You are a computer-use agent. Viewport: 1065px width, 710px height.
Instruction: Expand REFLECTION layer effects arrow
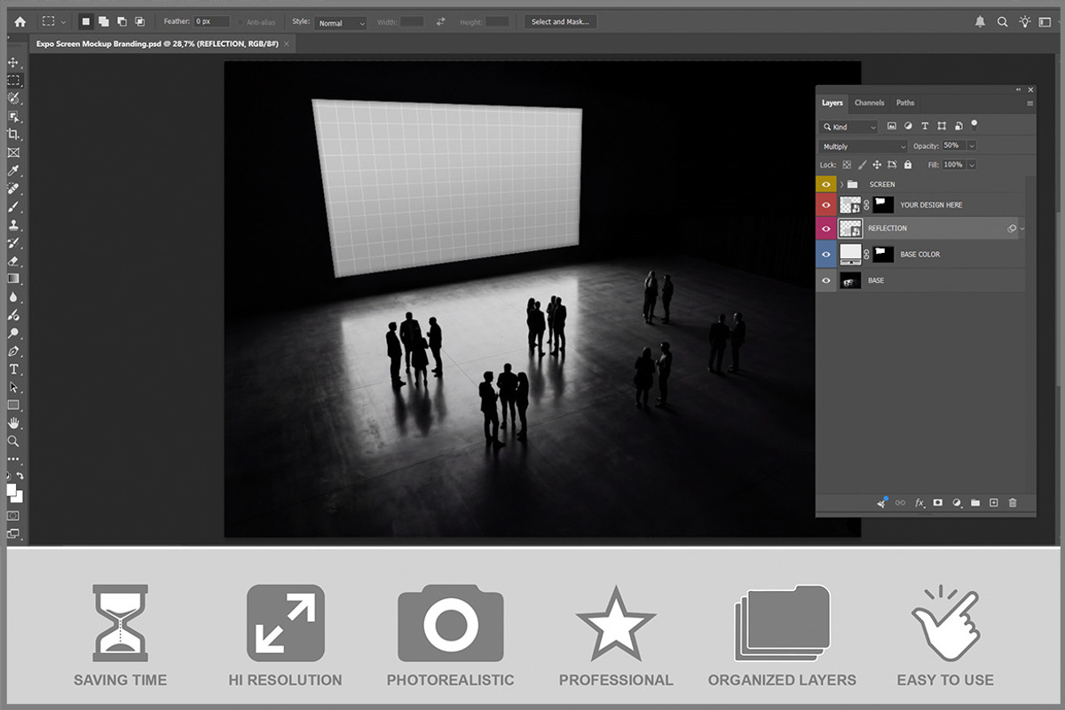click(x=1022, y=229)
